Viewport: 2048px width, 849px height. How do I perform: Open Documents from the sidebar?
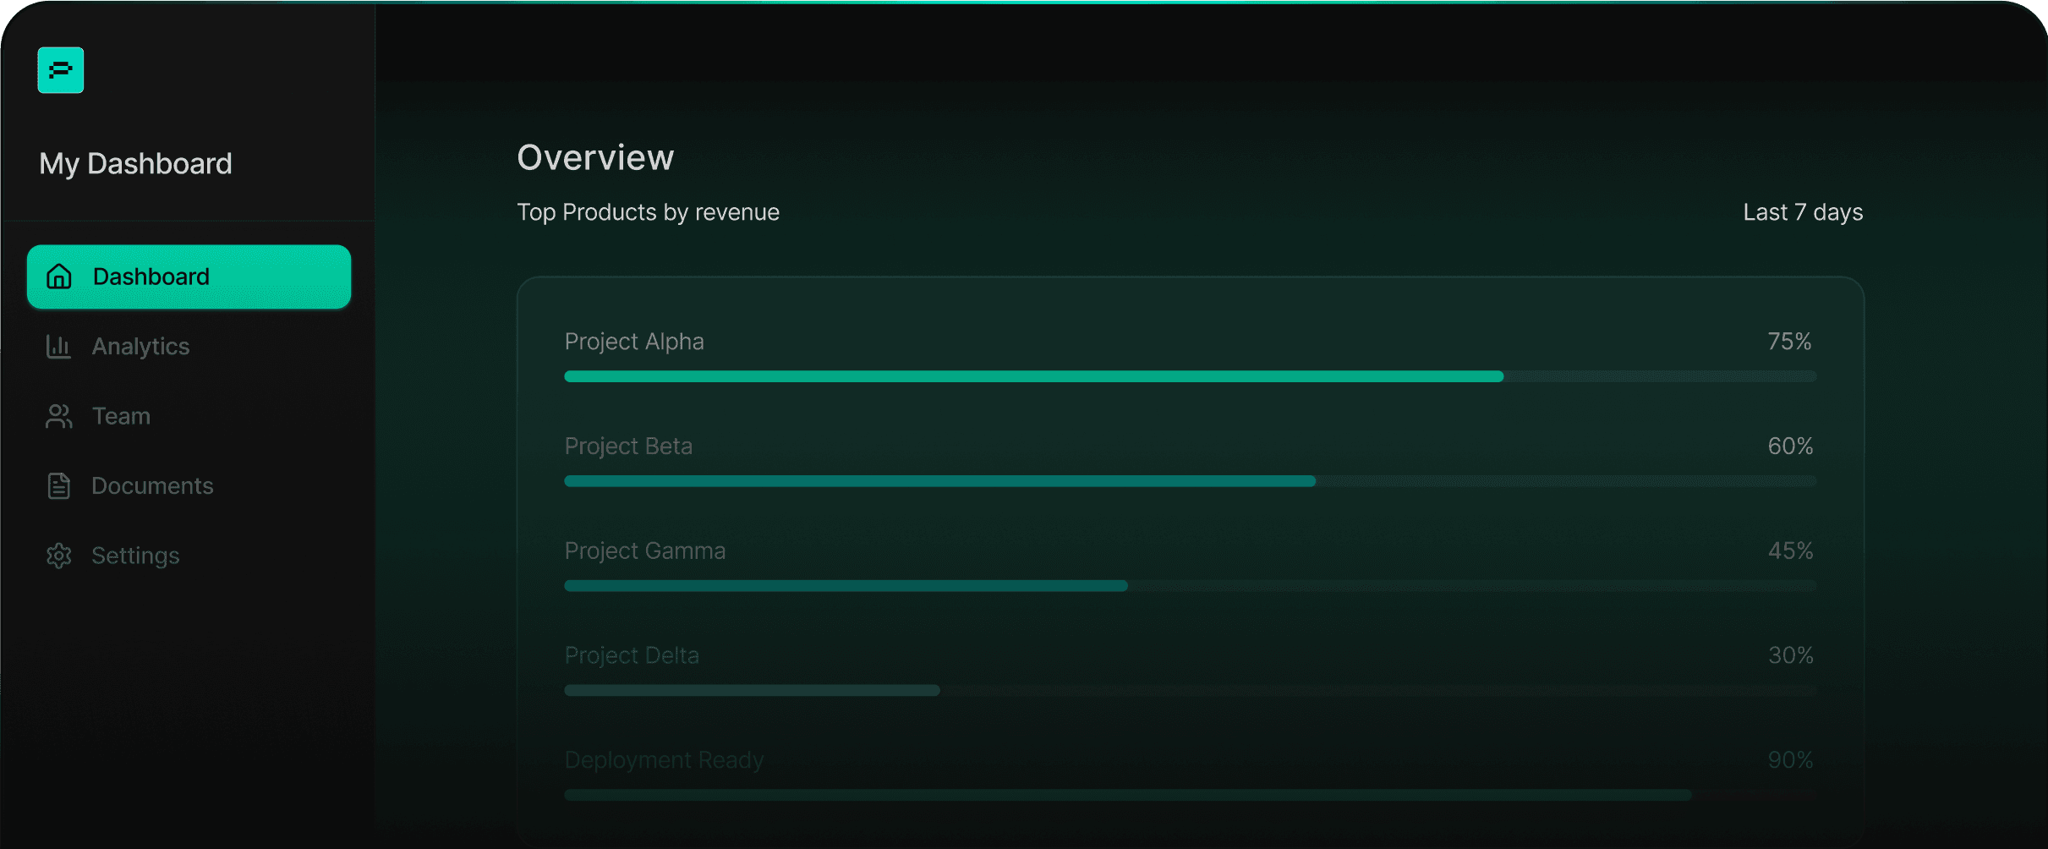coord(152,486)
